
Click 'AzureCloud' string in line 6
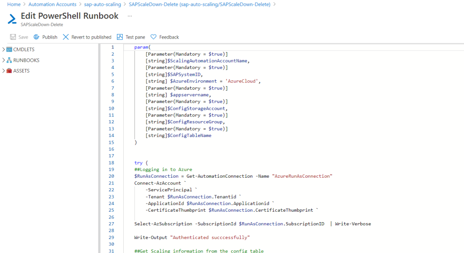(x=242, y=81)
